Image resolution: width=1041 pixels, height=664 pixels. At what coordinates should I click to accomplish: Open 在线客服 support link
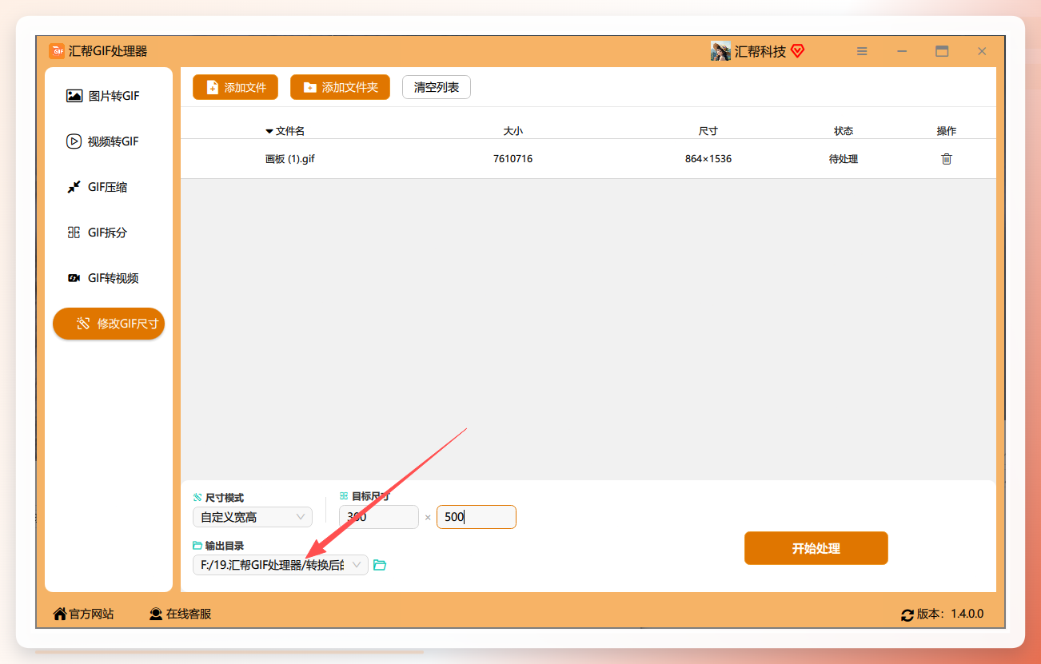click(x=181, y=614)
